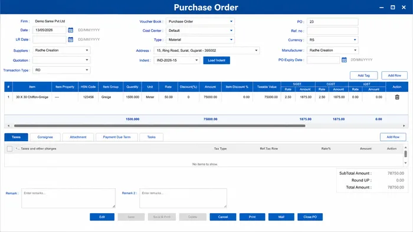Open the Transaction Type dropdown

coord(61,70)
